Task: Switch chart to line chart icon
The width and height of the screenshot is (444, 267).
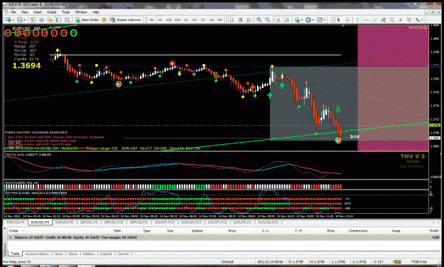Action: 249,20
